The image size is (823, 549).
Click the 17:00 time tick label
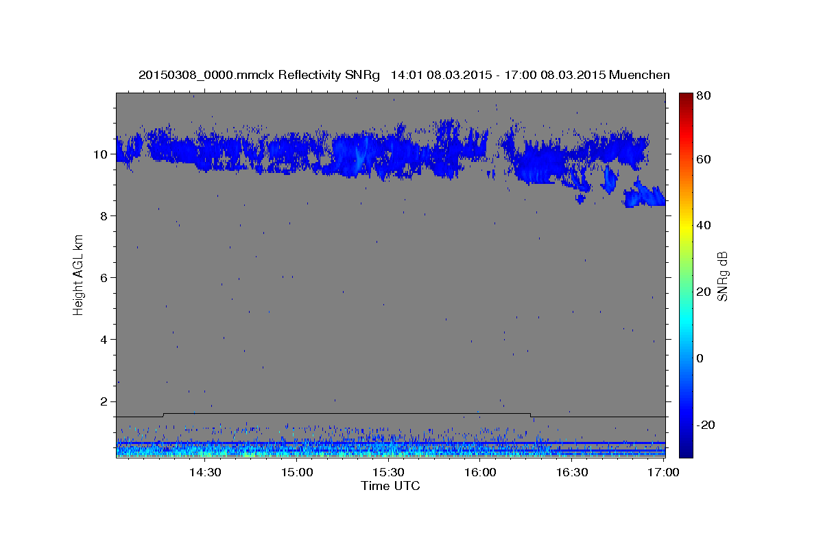point(664,473)
